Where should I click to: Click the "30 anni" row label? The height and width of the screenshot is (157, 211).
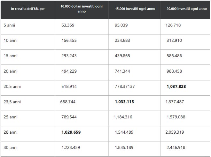coord(10,148)
